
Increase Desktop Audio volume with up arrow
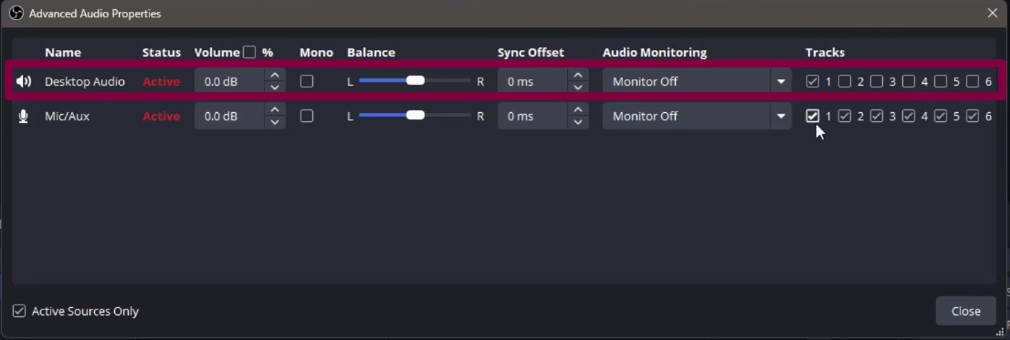(x=275, y=75)
